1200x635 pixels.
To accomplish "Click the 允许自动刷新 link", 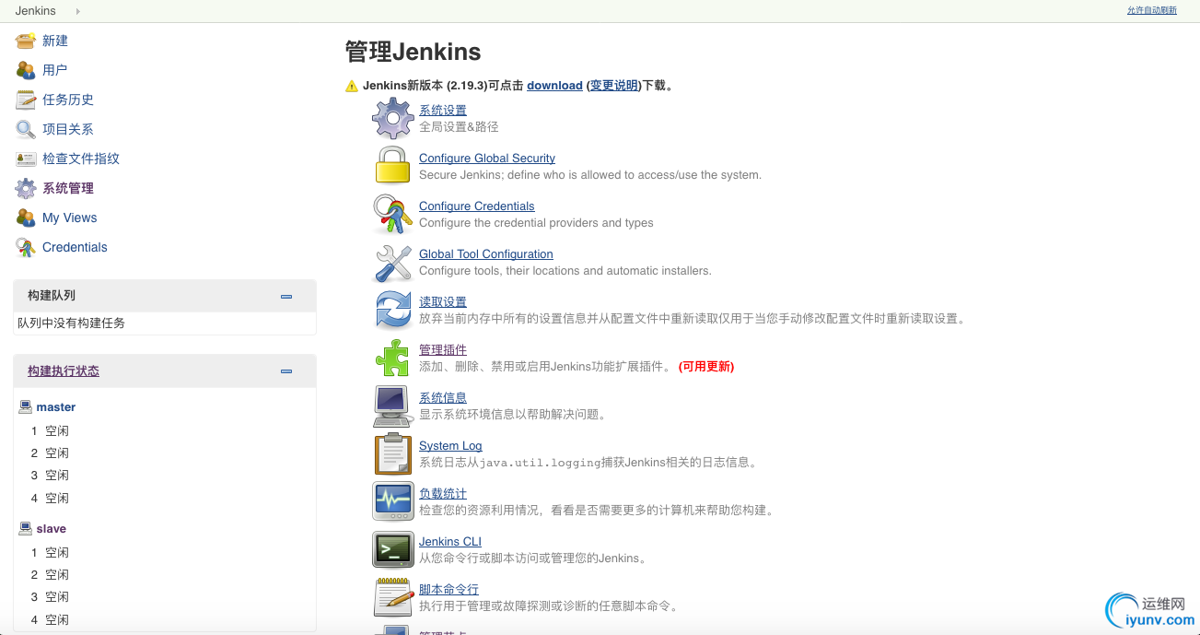I will point(1152,11).
